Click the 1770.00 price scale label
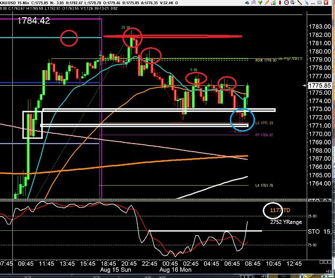This screenshot has width=335, height=278. click(319, 134)
